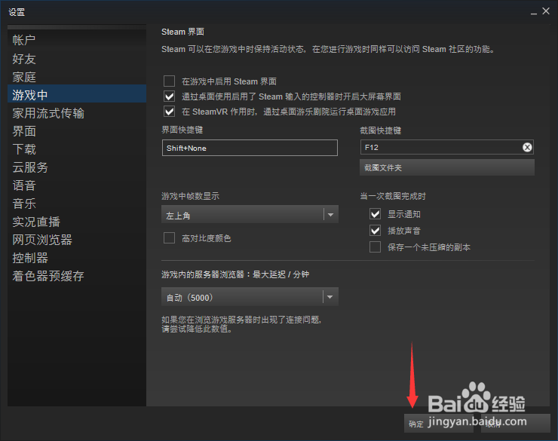Click the Shift+None overlay shortcut field
The width and height of the screenshot is (558, 441).
[250, 148]
